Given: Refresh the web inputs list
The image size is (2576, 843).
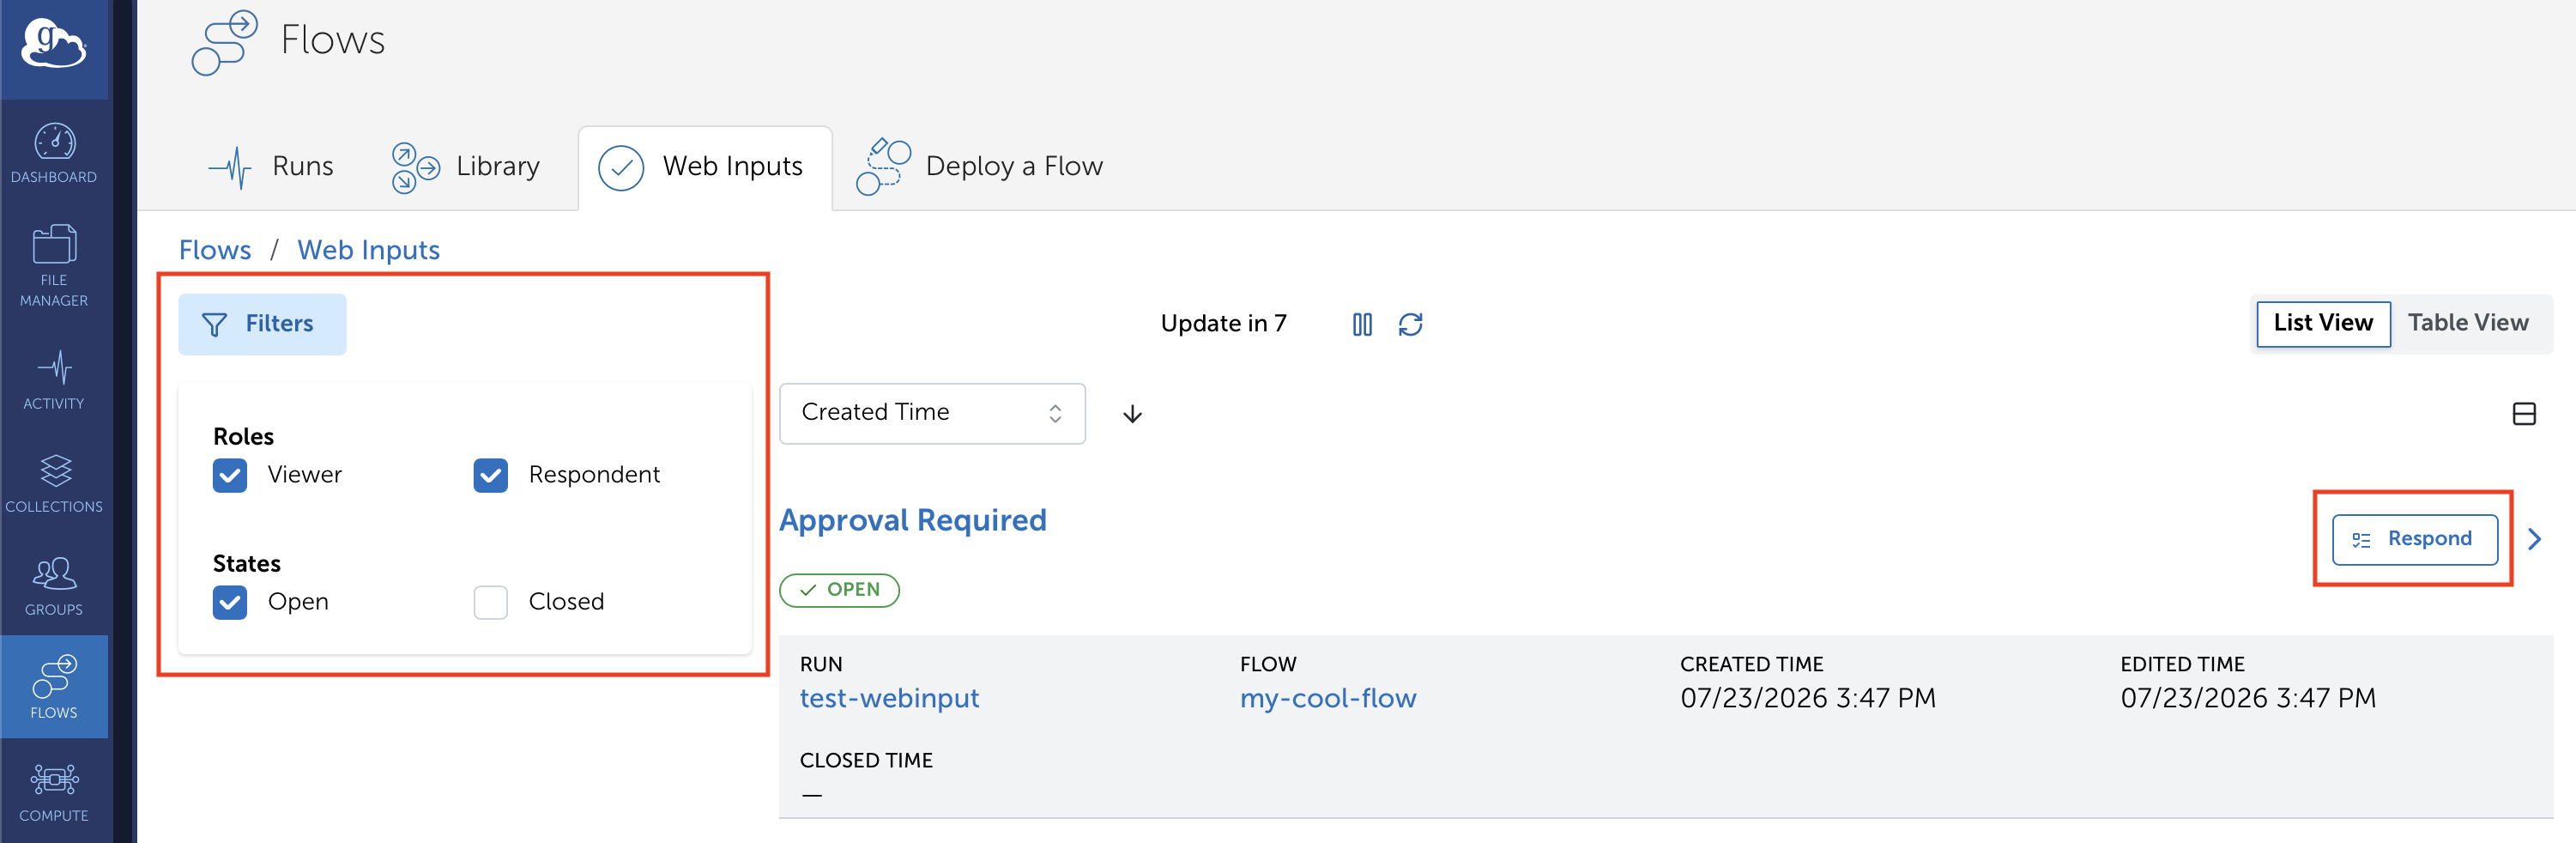Looking at the screenshot, I should tap(1410, 324).
